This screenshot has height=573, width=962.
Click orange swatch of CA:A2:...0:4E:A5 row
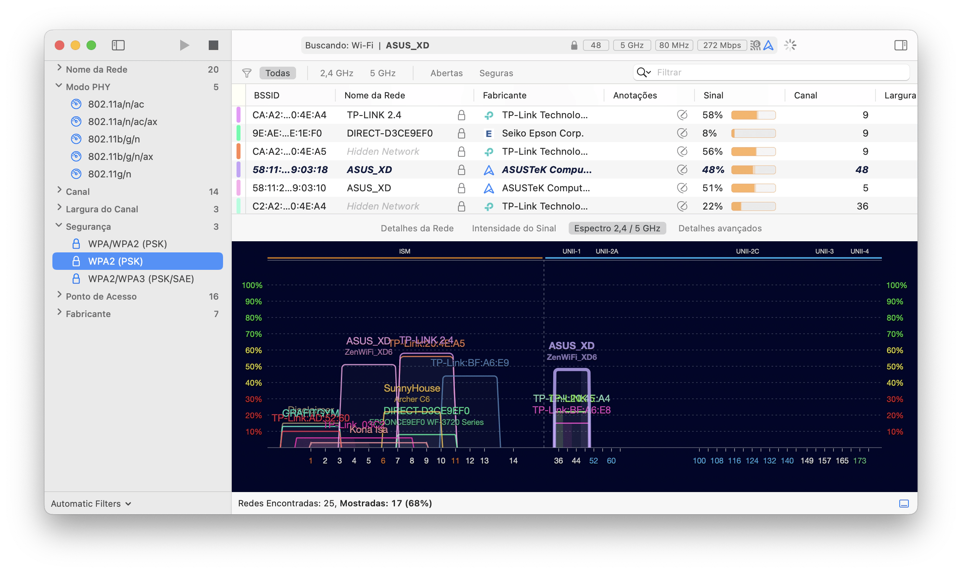[239, 152]
